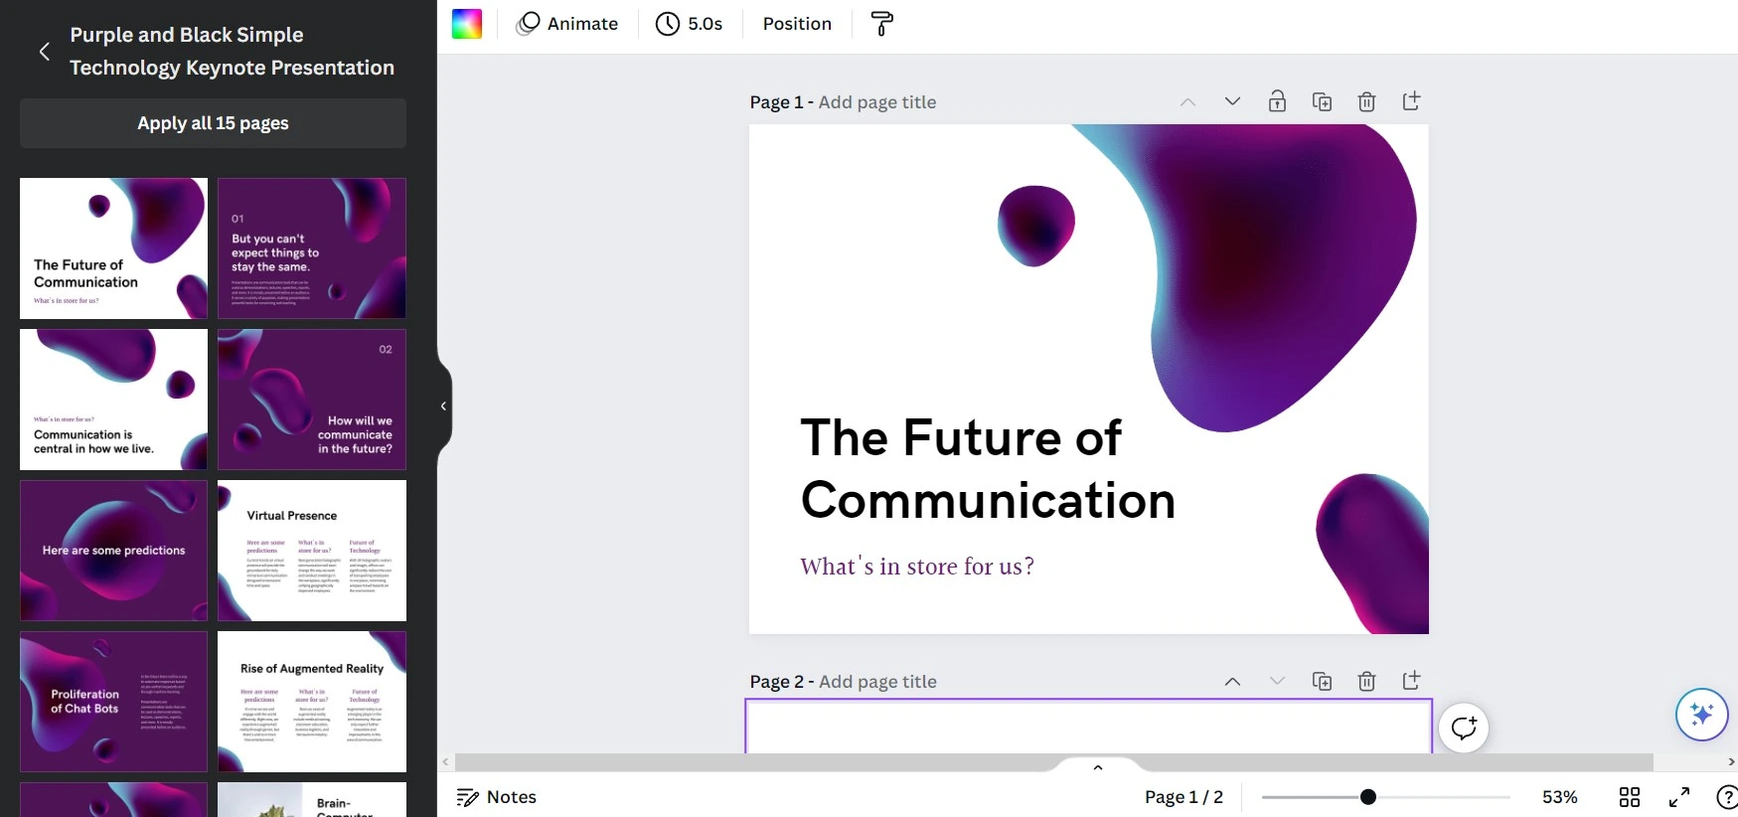1738x817 pixels.
Task: Add a new page after Page 2
Action: (x=1411, y=680)
